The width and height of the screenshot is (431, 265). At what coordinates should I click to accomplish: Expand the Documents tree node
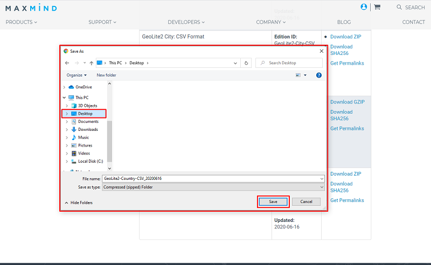67,122
